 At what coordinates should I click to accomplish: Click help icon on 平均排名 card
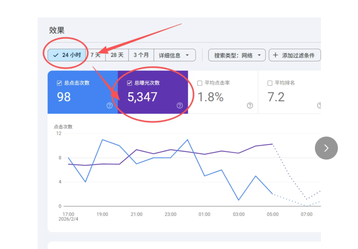point(320,106)
